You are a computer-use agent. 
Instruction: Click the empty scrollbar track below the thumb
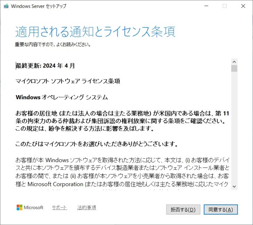[x=234, y=127]
